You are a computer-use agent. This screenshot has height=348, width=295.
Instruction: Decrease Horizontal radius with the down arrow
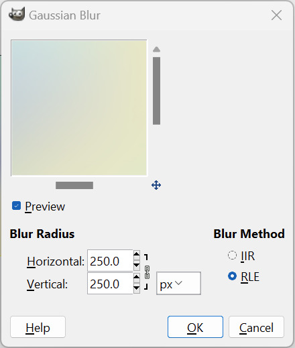click(137, 266)
